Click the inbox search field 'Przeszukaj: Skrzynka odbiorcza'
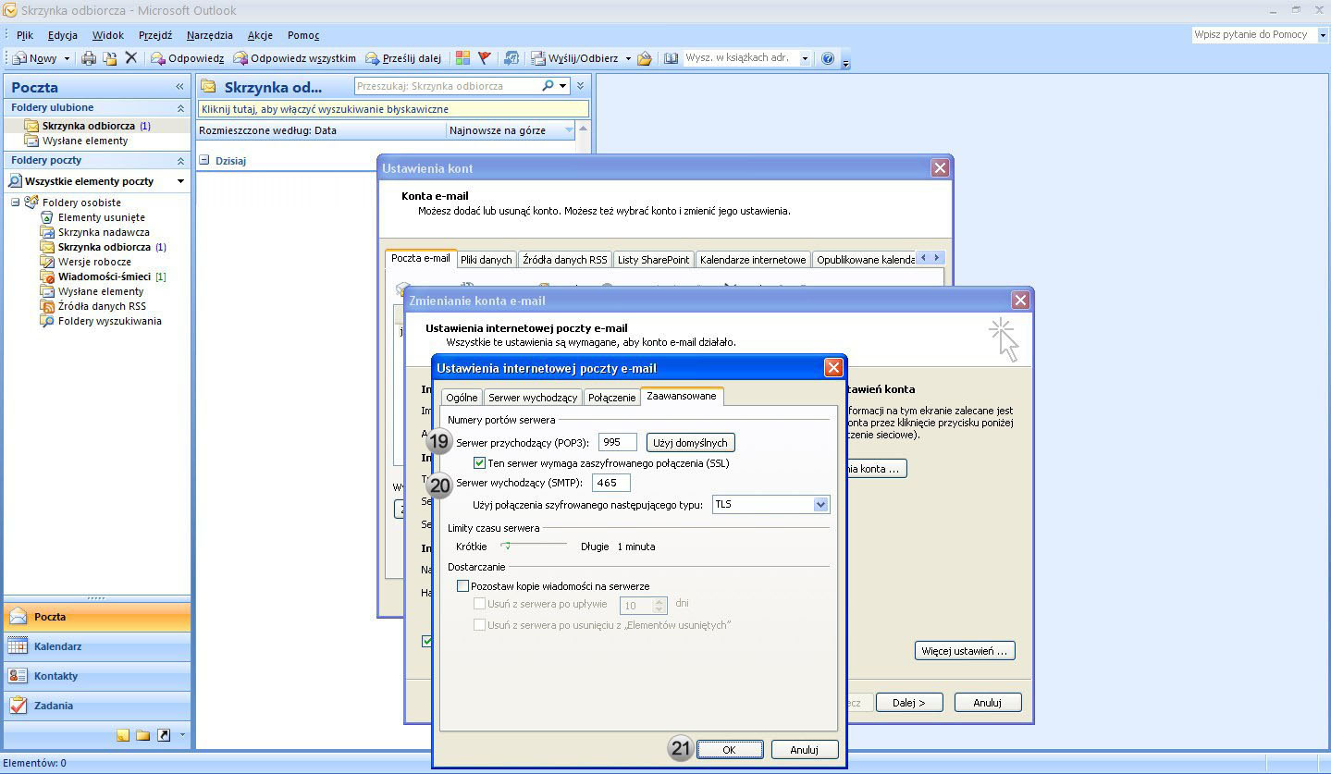Viewport: 1331px width, 774px height. (447, 86)
